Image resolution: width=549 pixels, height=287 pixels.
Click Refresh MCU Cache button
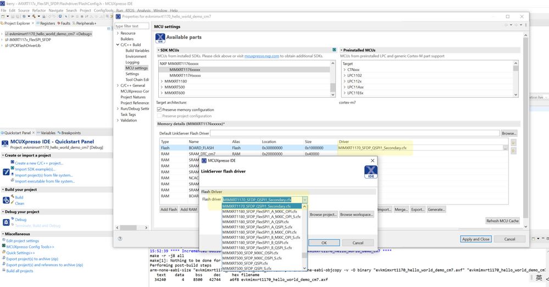(x=502, y=221)
